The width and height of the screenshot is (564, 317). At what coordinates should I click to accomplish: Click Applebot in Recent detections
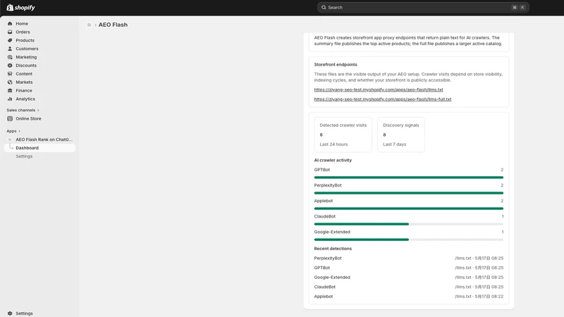pyautogui.click(x=324, y=297)
